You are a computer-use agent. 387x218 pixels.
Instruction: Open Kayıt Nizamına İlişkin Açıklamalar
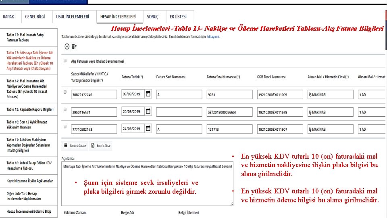pyautogui.click(x=29, y=181)
